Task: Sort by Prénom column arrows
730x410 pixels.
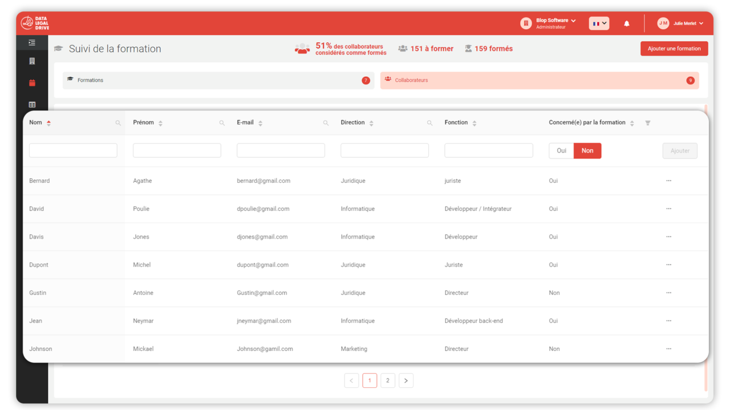Action: [160, 123]
